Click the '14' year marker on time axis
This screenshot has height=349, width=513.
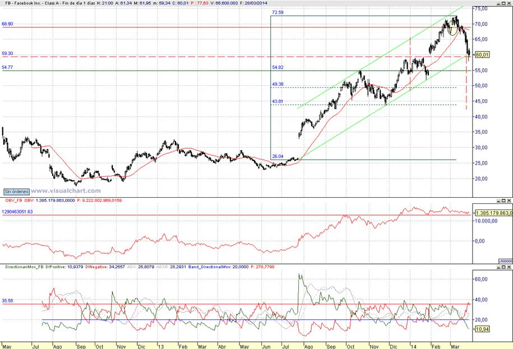(414, 346)
